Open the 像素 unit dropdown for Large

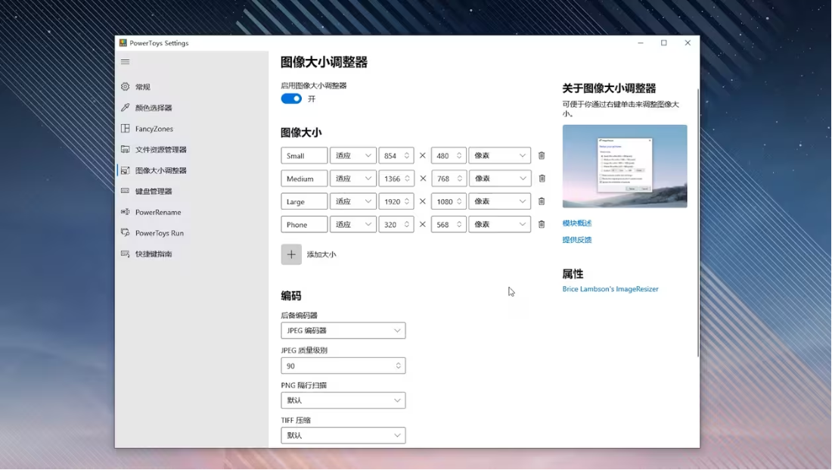pyautogui.click(x=500, y=201)
